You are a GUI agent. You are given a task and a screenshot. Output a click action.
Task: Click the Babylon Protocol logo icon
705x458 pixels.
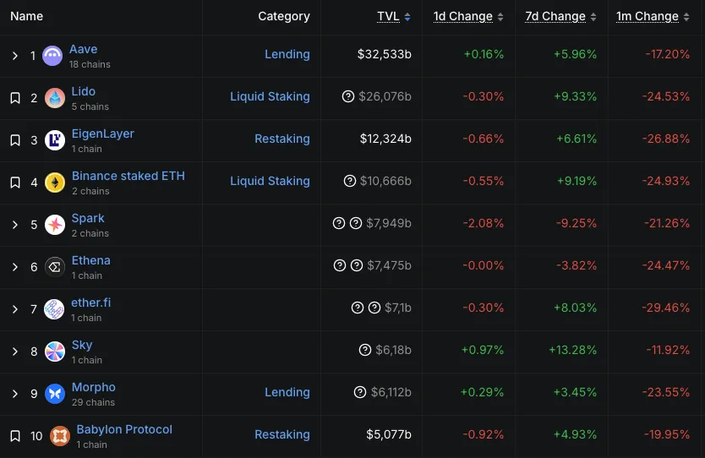(x=59, y=436)
